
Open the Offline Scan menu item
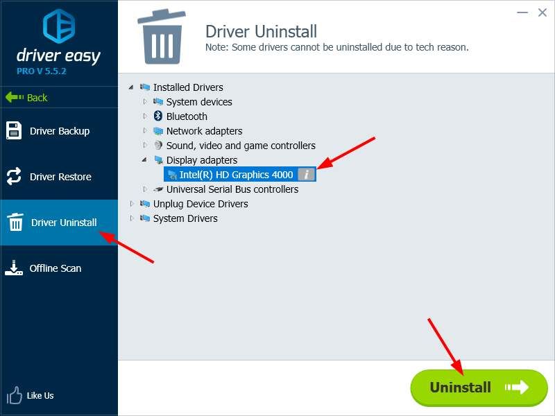(x=55, y=268)
